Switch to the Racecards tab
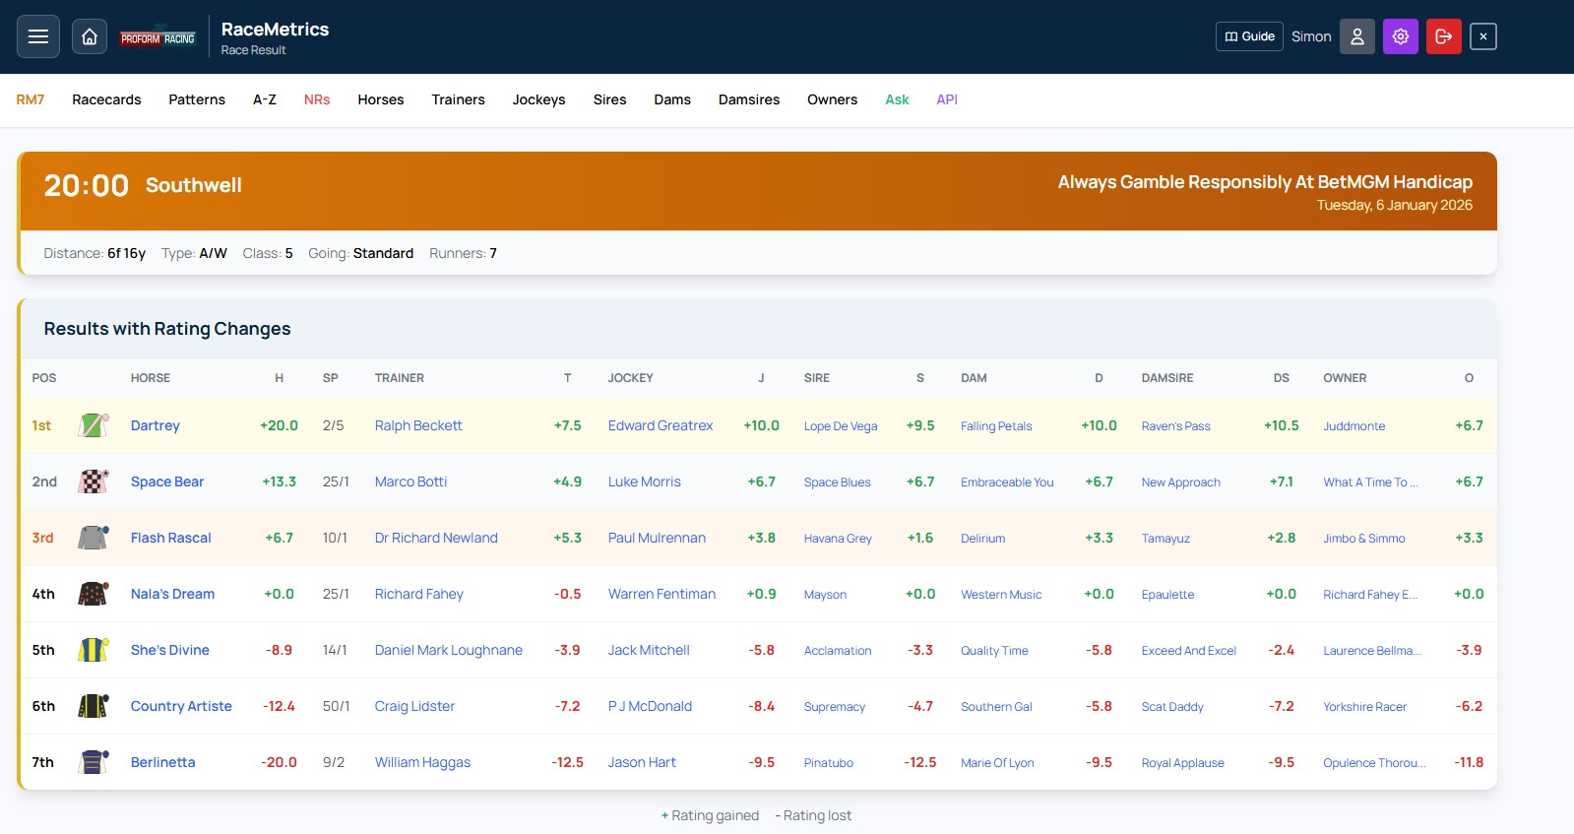This screenshot has width=1574, height=834. pos(106,99)
